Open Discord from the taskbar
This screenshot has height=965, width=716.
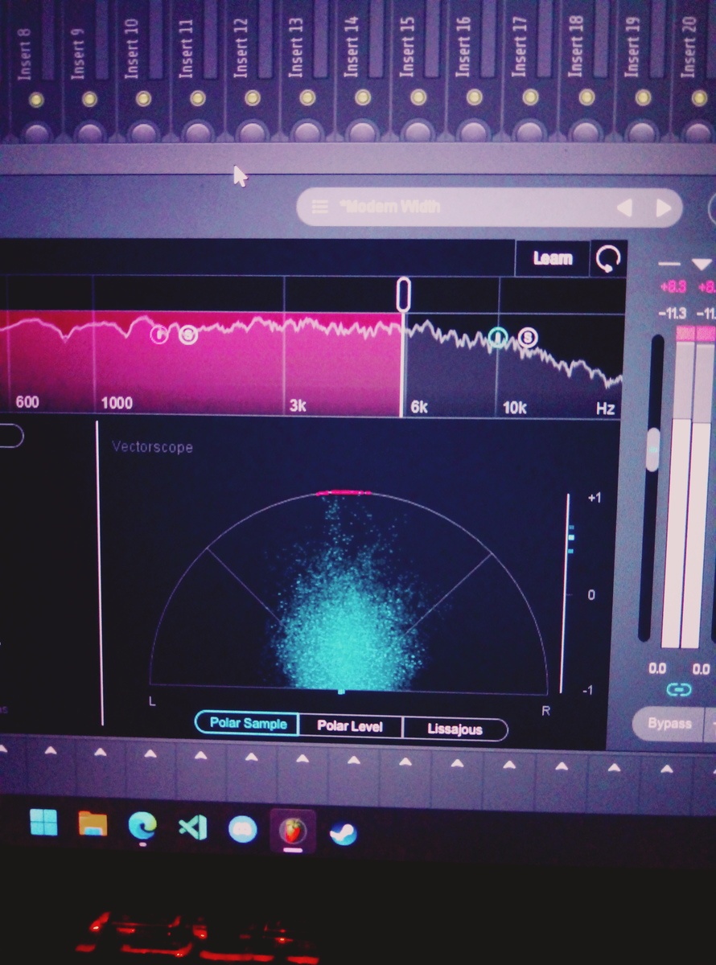point(242,828)
